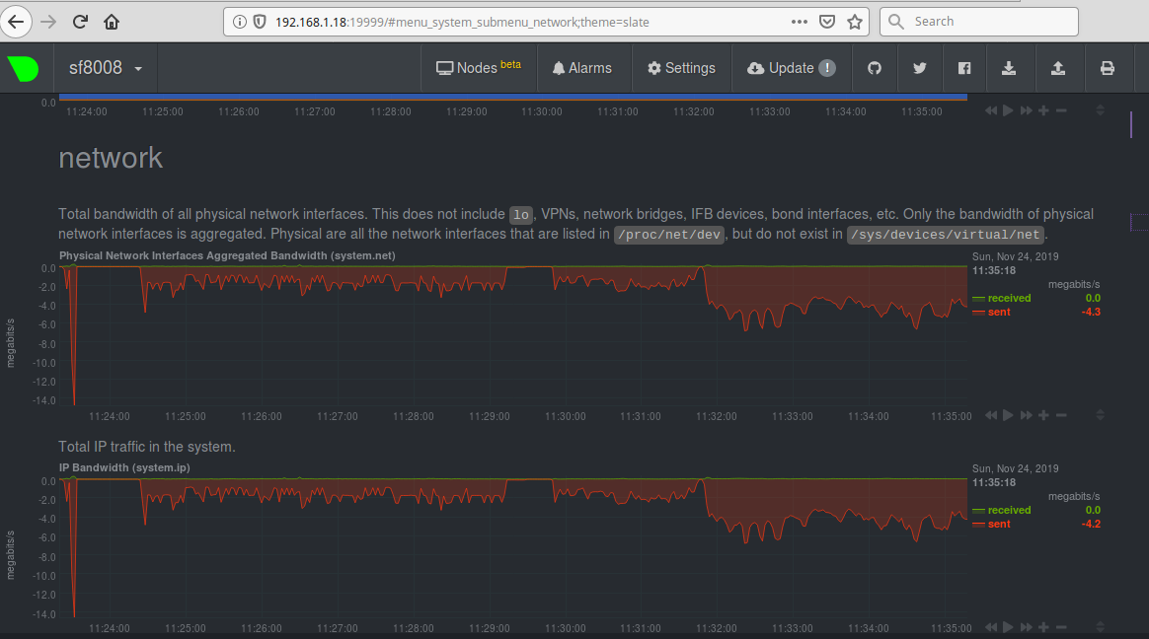The image size is (1149, 639).
Task: Zoom out the IP Bandwidth chart
Action: pyautogui.click(x=1061, y=627)
